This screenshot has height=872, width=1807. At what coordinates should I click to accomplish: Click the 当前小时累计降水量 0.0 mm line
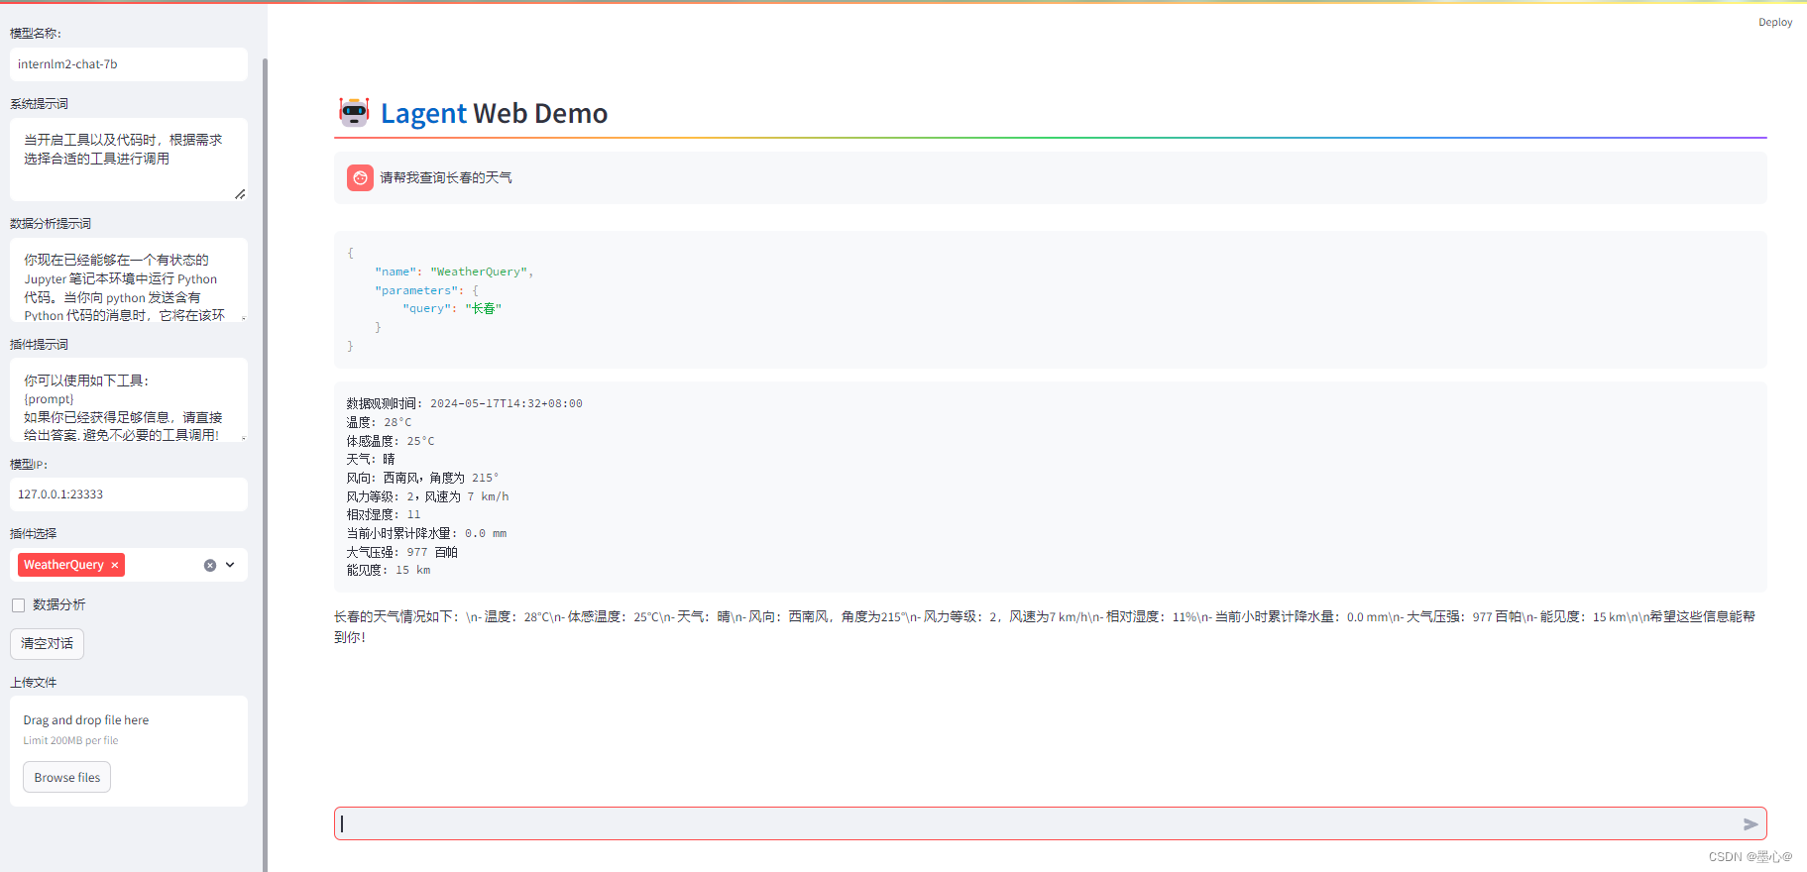tap(426, 533)
